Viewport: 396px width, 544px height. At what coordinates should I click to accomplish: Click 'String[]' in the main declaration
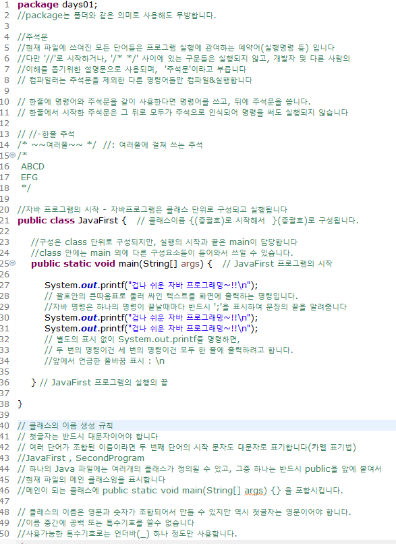(x=160, y=264)
